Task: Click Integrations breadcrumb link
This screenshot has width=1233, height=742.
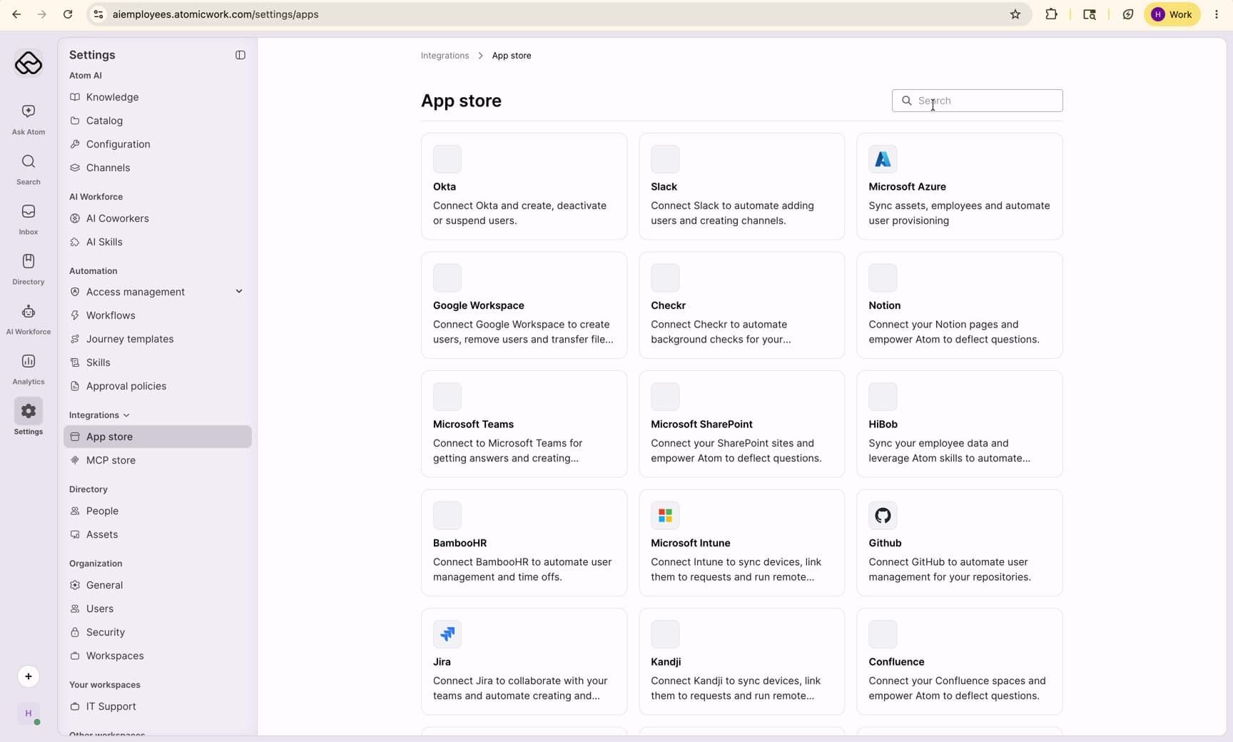Action: click(445, 56)
